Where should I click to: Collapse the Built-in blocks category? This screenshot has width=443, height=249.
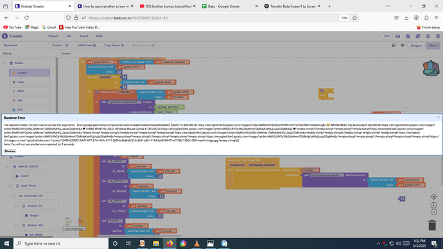(4, 64)
